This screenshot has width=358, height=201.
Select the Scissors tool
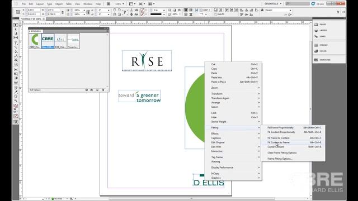click(16, 69)
